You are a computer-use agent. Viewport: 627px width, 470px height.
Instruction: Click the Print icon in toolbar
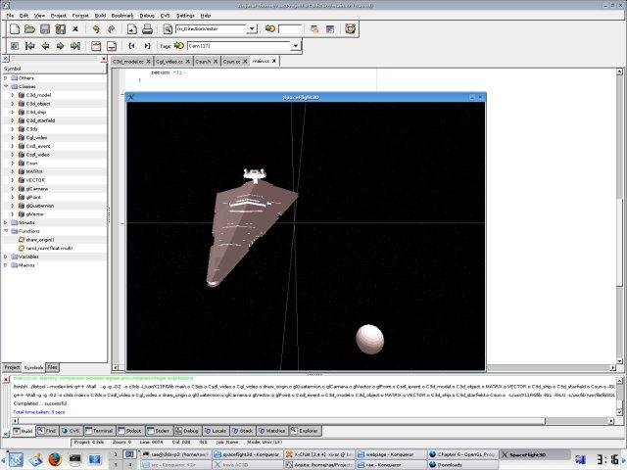[x=147, y=29]
